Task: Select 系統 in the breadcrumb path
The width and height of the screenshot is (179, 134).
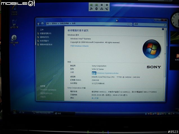Action: point(74,23)
